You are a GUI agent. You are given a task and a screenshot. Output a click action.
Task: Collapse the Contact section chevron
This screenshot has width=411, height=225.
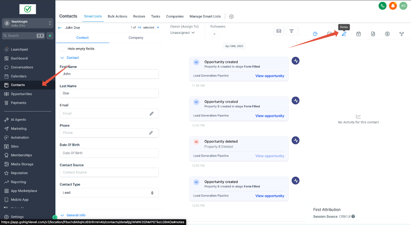(x=62, y=58)
